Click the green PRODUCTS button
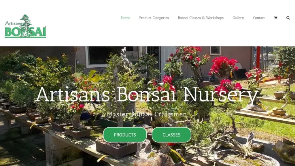Viewport: 295px width, 166px height. pos(125,135)
